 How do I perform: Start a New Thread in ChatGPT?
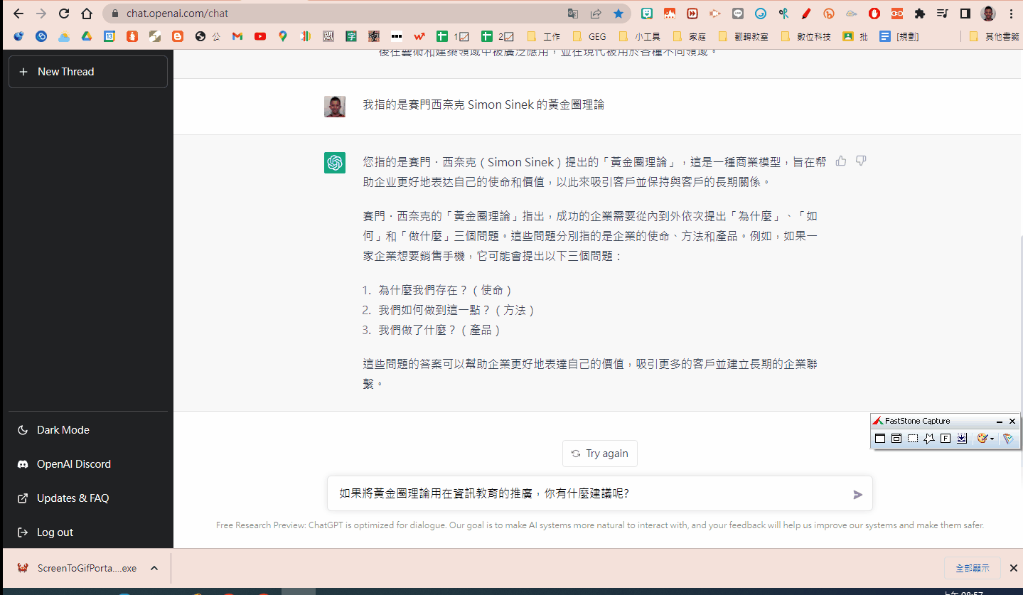click(x=87, y=72)
